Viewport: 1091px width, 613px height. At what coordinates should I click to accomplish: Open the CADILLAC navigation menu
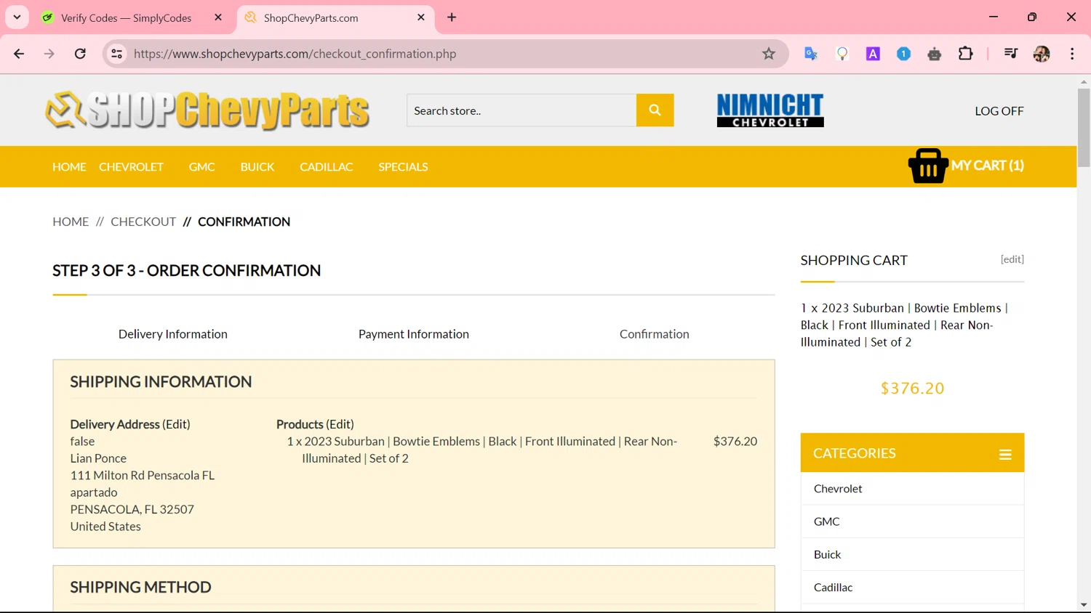click(327, 167)
